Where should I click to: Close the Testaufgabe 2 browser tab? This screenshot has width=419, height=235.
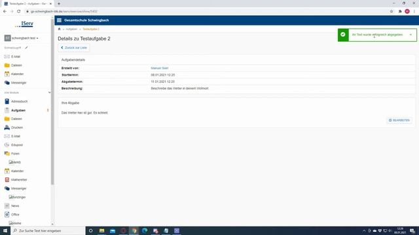coord(50,4)
